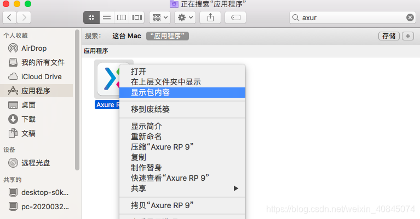Choose 快速查看"Axure RP 9"
Image resolution: width=420 pixels, height=219 pixels.
(182, 178)
